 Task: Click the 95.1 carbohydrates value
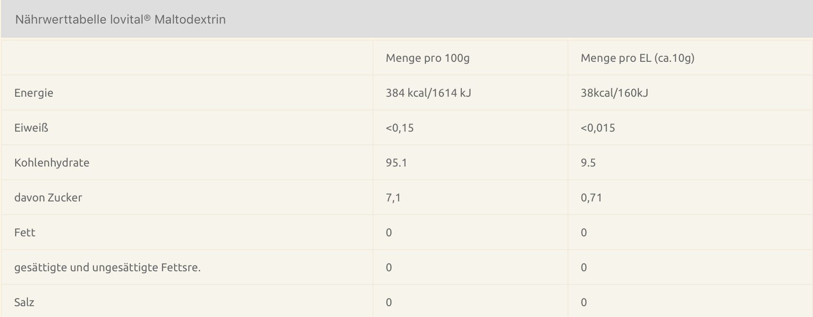click(x=396, y=163)
